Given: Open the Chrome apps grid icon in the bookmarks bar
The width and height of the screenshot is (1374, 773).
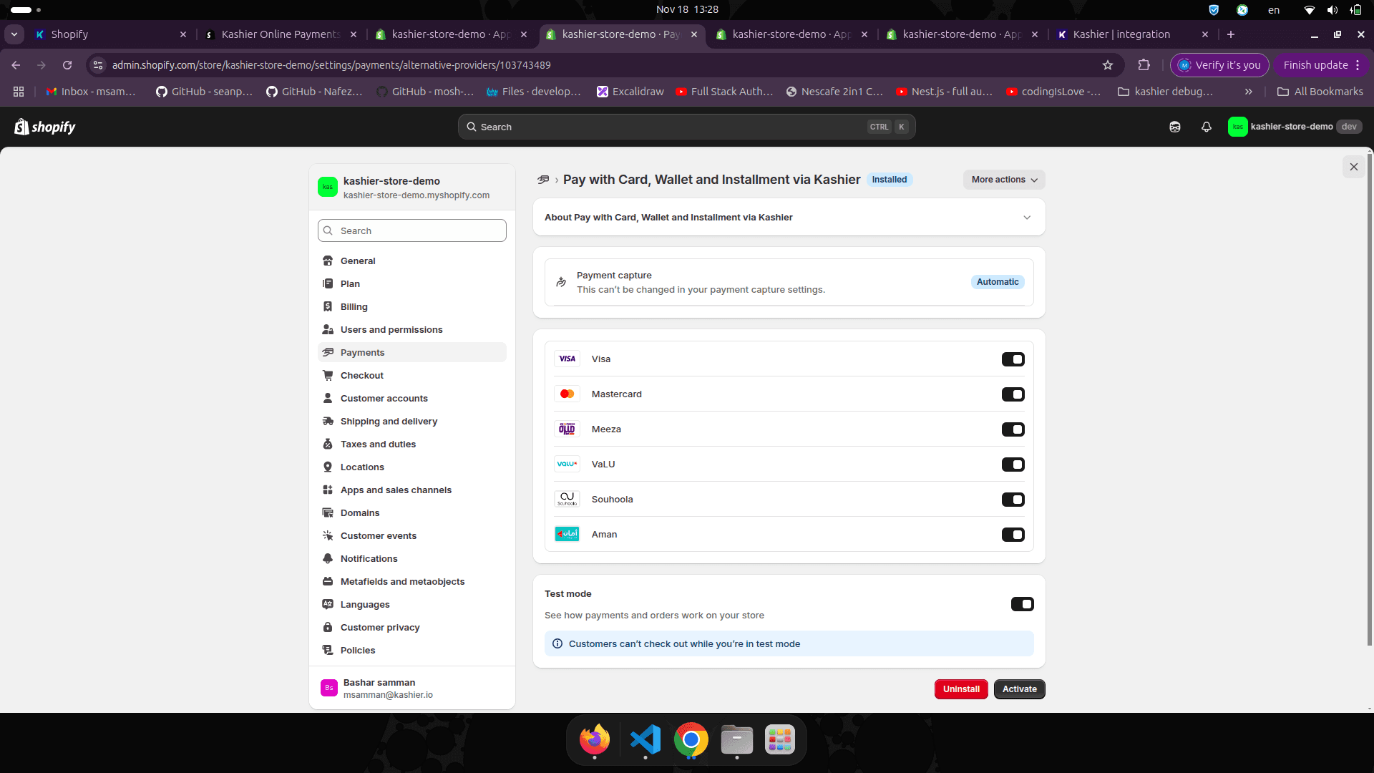Looking at the screenshot, I should coord(19,92).
